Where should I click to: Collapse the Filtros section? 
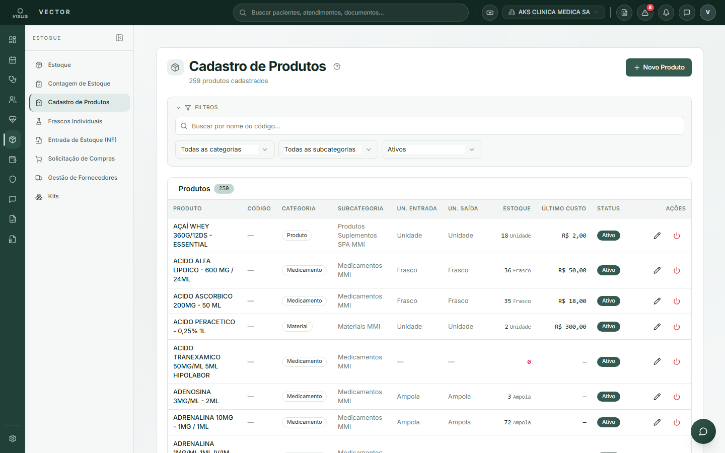click(x=197, y=108)
